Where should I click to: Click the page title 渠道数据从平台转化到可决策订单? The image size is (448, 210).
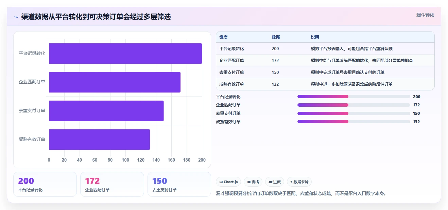96,17
